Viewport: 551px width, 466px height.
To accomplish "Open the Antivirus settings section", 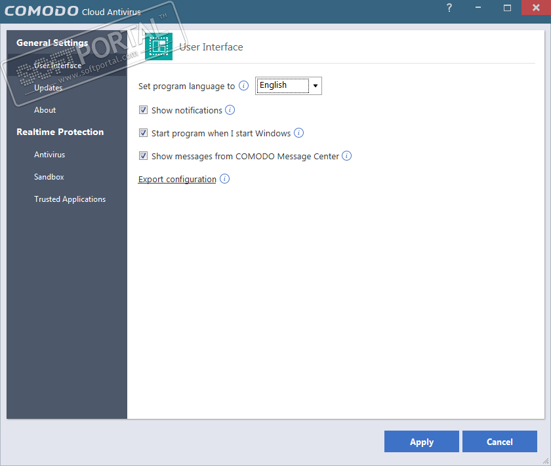I will click(50, 155).
